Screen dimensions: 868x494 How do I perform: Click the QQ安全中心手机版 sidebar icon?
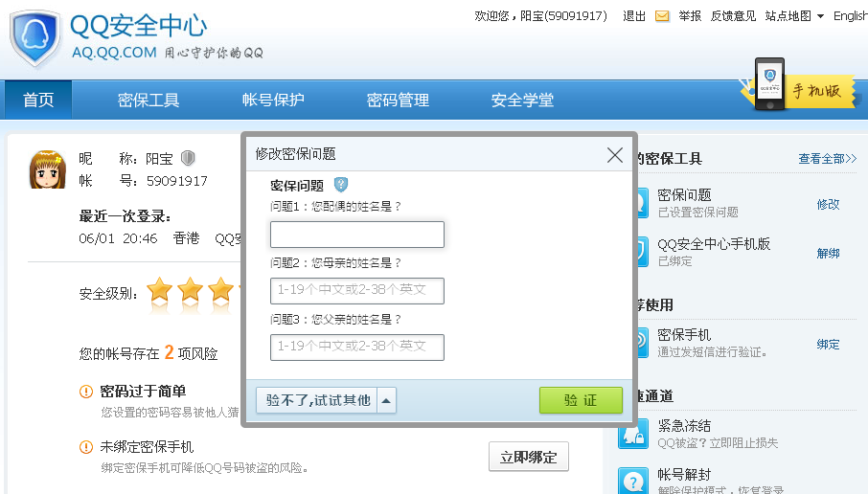642,252
